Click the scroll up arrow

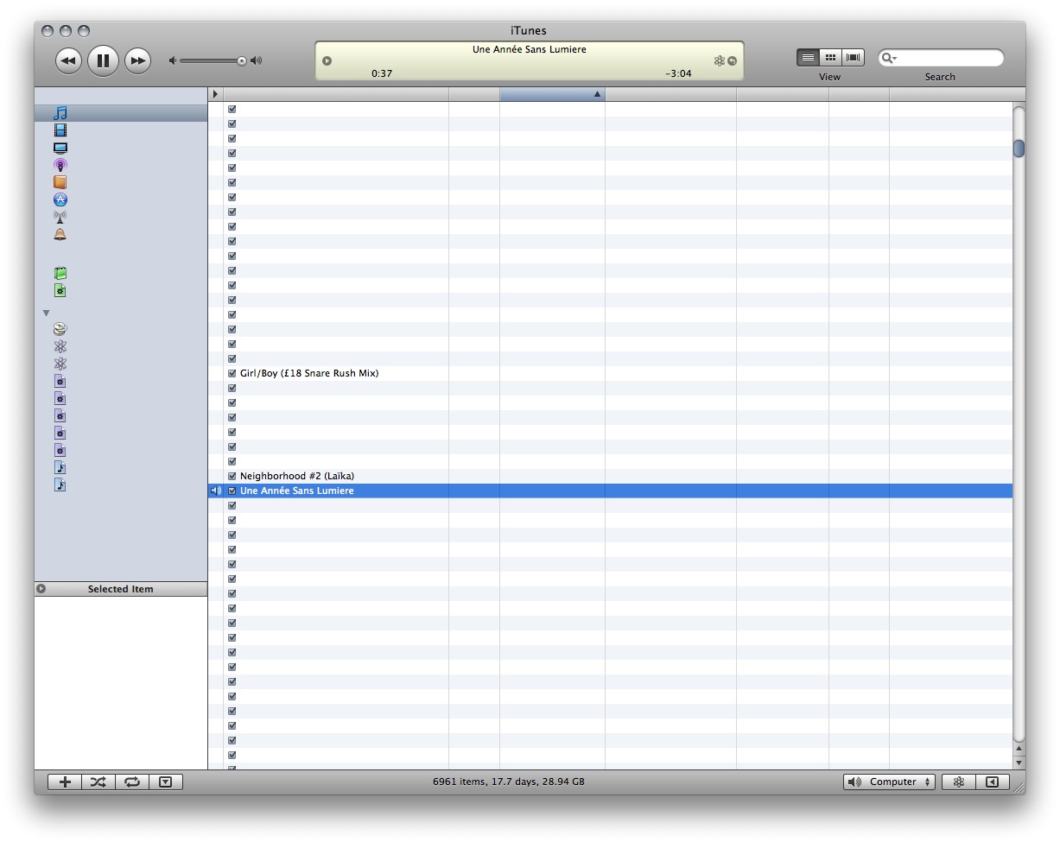pos(1019,749)
